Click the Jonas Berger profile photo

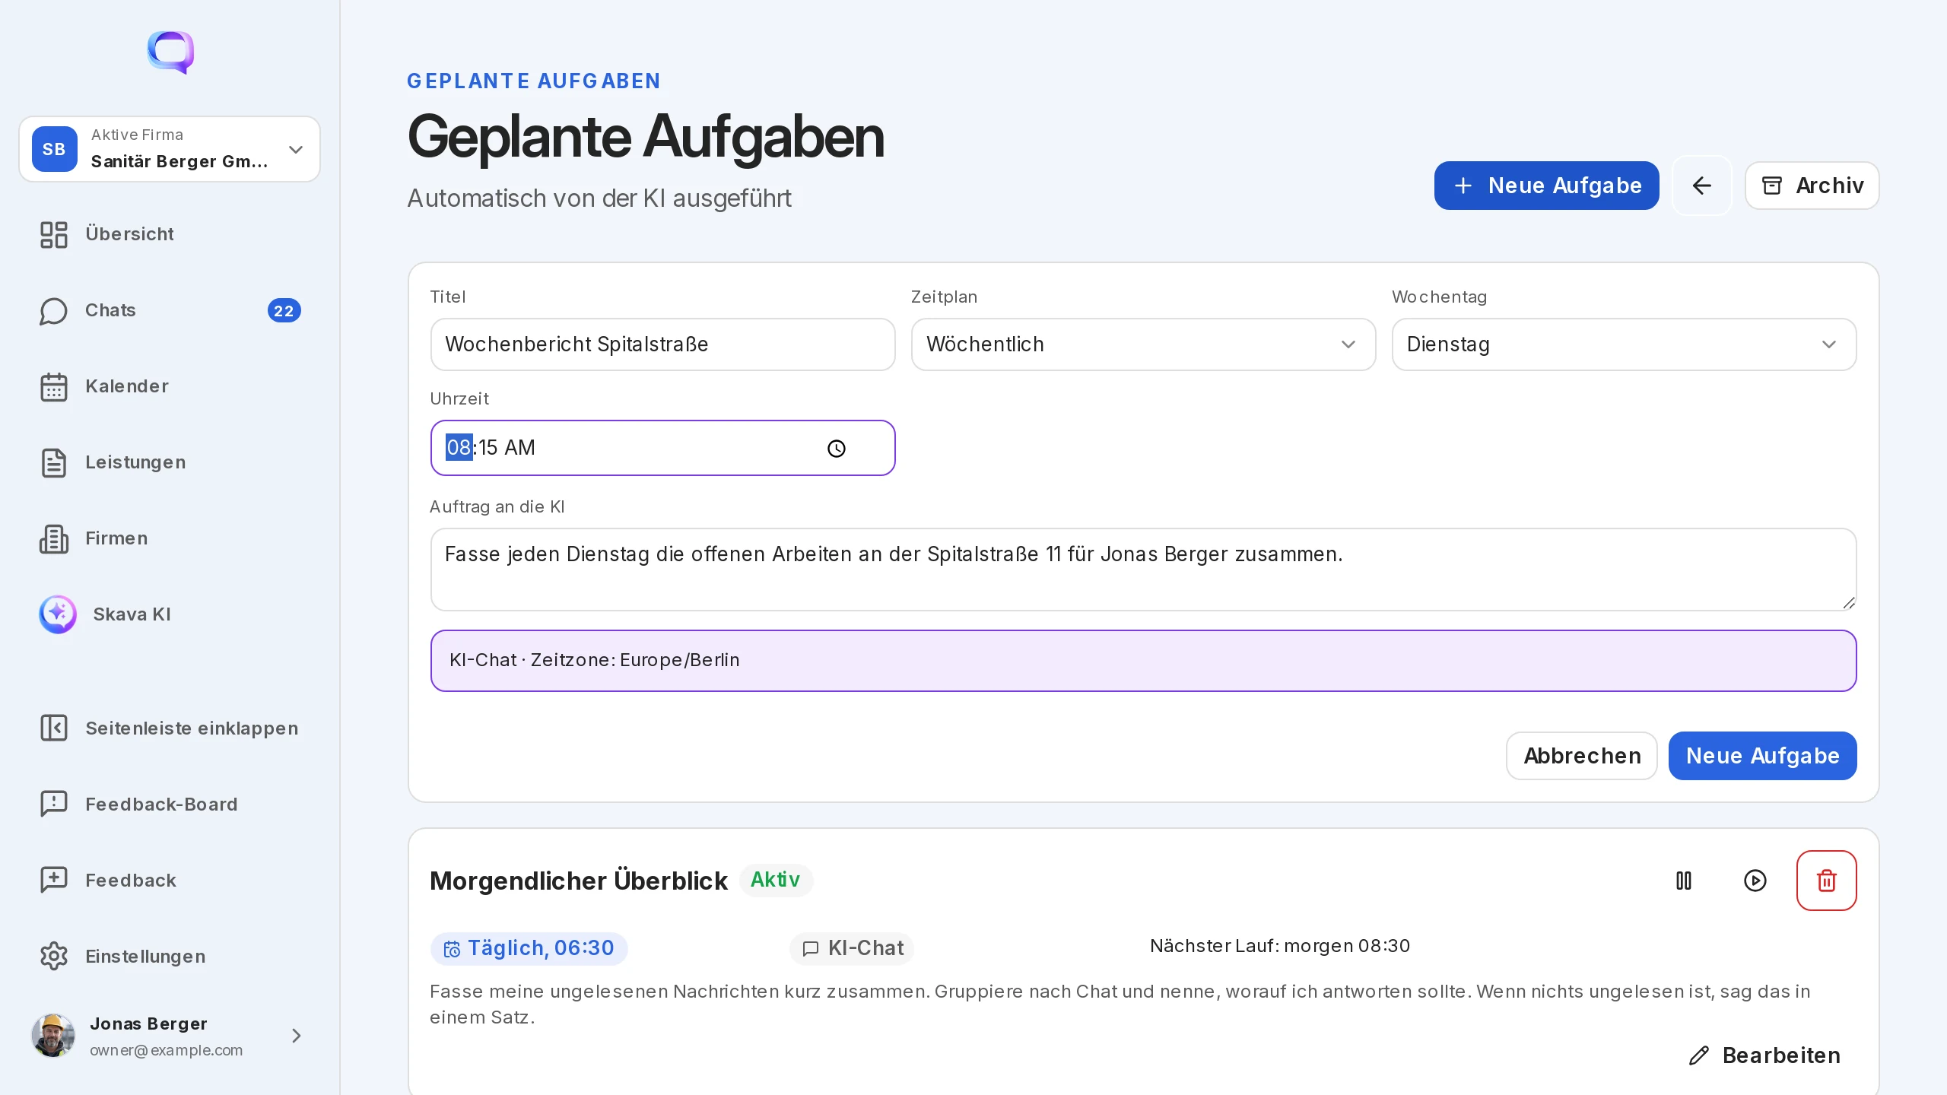53,1036
